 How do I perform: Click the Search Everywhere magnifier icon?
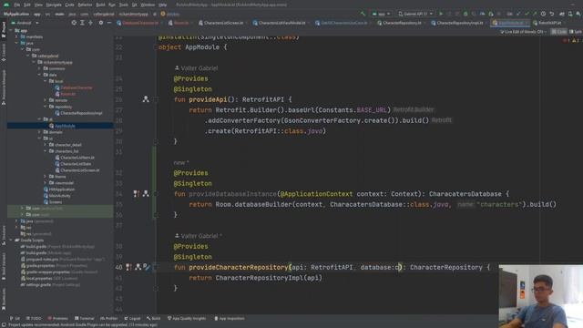coord(578,14)
